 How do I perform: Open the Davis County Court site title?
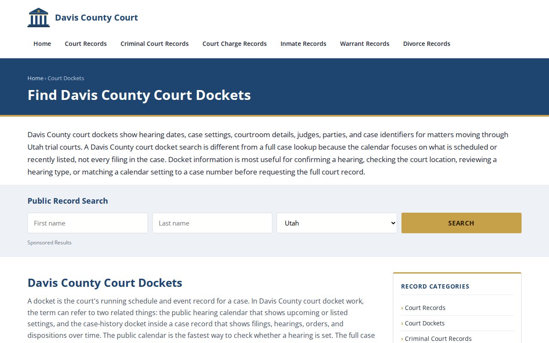tap(97, 18)
